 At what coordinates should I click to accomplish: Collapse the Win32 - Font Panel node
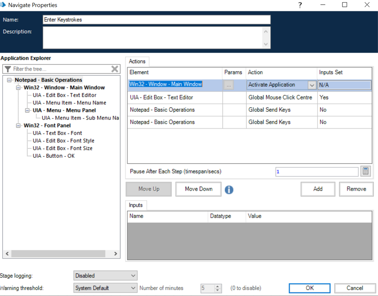coord(19,126)
